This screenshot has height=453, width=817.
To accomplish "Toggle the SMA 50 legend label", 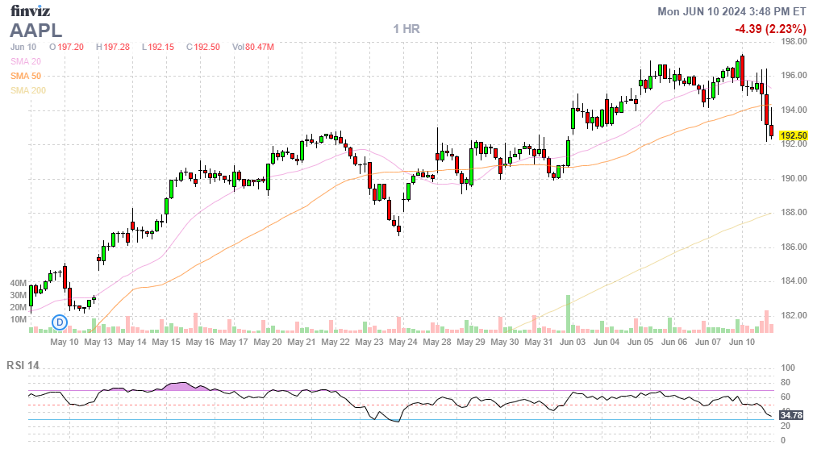I will click(x=26, y=76).
